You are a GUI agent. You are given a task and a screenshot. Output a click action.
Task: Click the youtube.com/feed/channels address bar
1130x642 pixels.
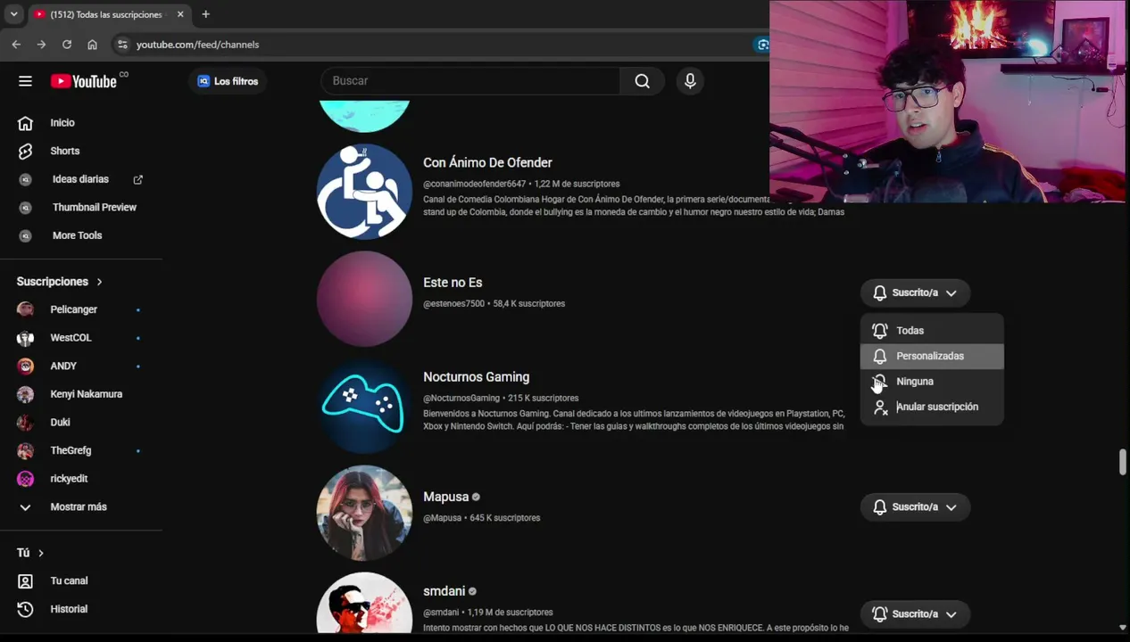pyautogui.click(x=197, y=45)
